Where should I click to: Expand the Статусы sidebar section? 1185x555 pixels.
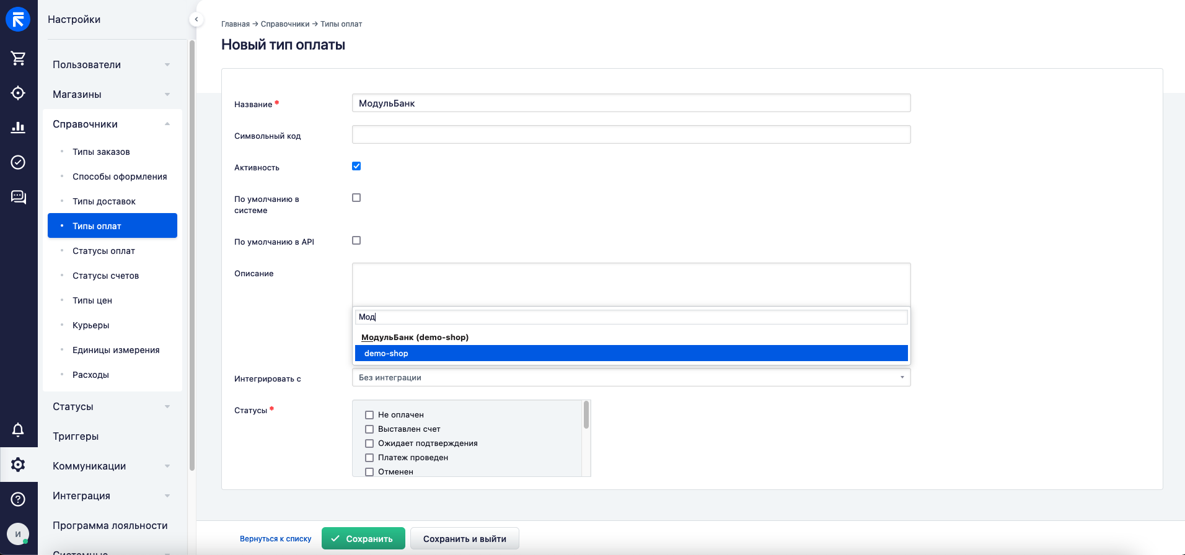point(112,406)
